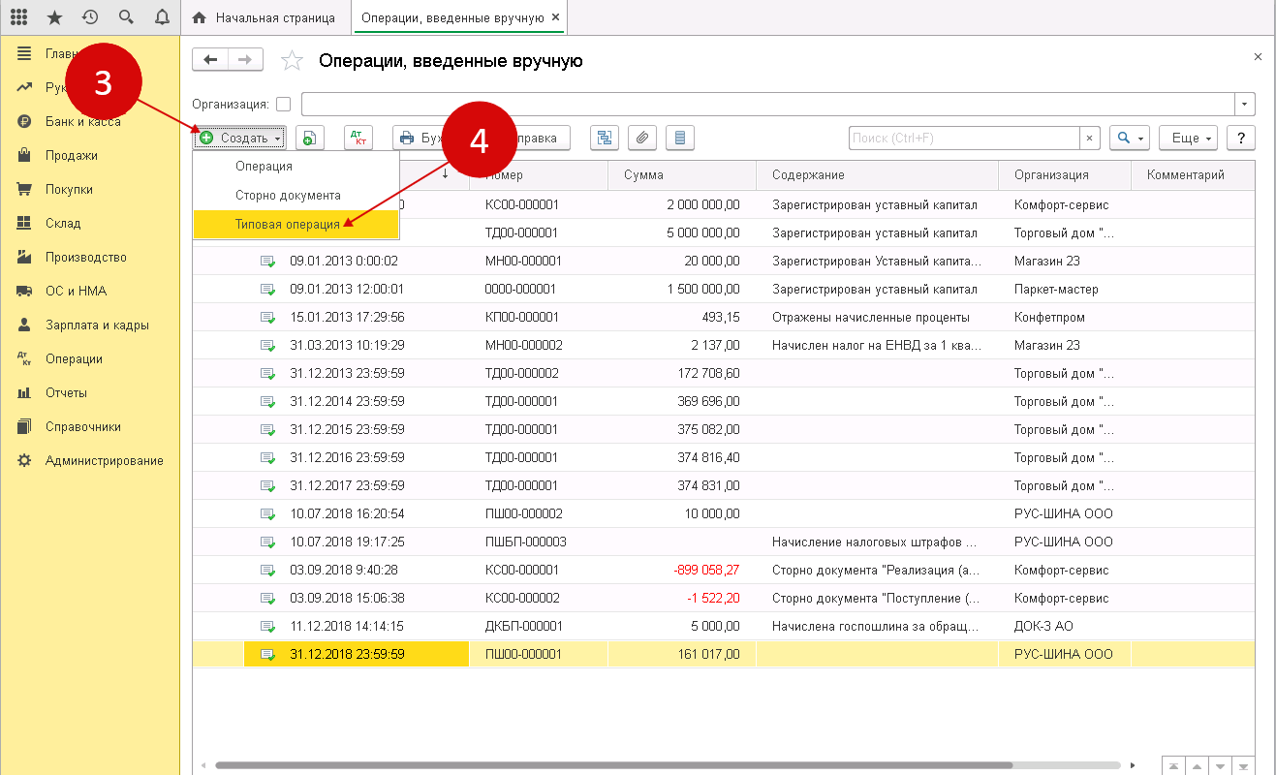Open notifications bell icon
1276x775 pixels.
point(162,17)
